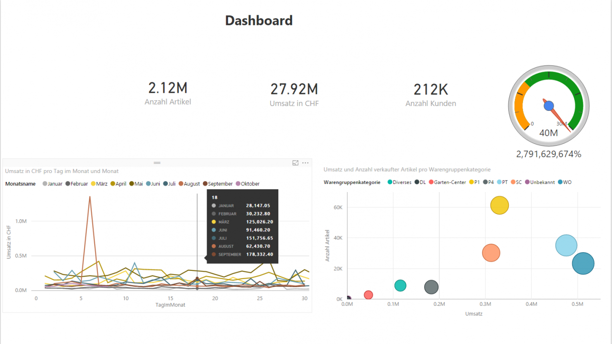Select the Januar legend entry

53,183
